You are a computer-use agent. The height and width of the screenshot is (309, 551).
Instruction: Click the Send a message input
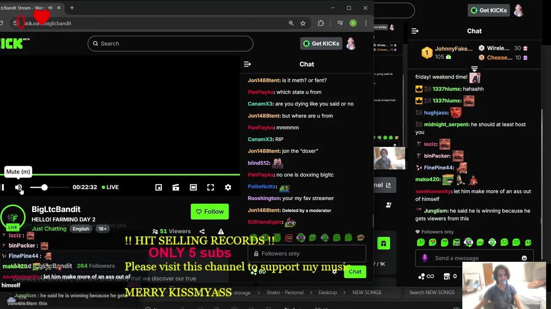coord(474,258)
